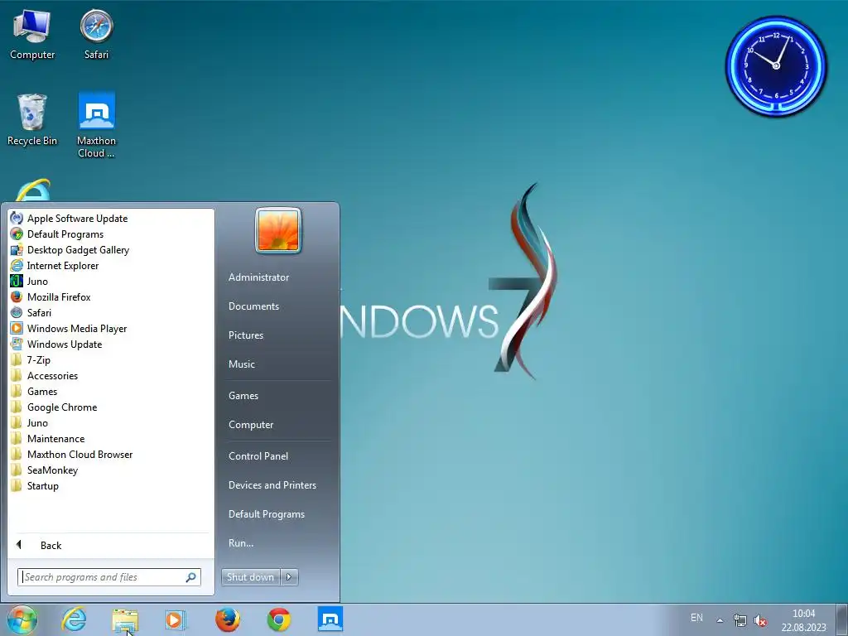Image resolution: width=848 pixels, height=636 pixels.
Task: Open Devices and Printers
Action: (272, 485)
